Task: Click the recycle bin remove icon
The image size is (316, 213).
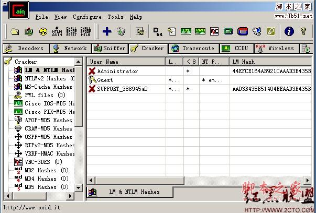Action: [121, 31]
